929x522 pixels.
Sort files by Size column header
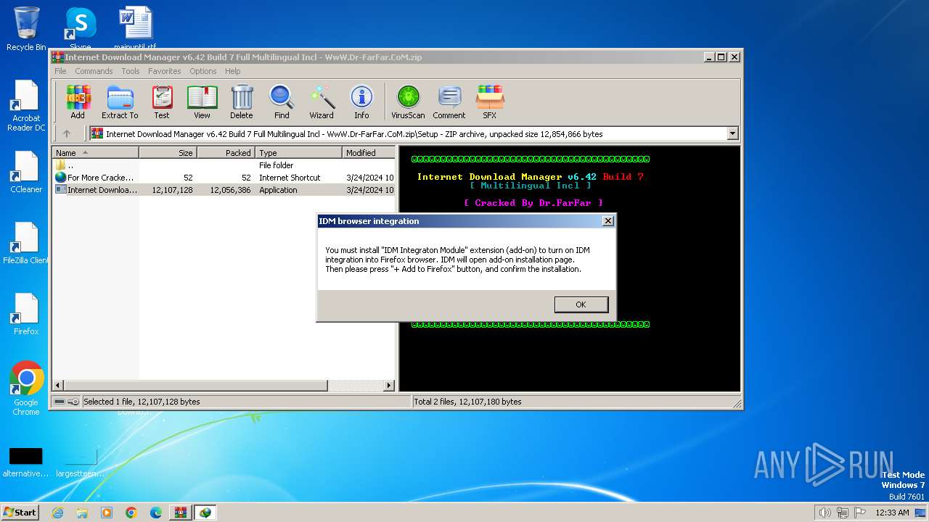click(168, 153)
